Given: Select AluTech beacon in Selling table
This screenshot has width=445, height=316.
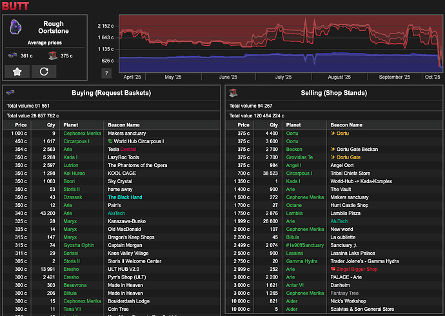Looking at the screenshot, I should [x=339, y=221].
